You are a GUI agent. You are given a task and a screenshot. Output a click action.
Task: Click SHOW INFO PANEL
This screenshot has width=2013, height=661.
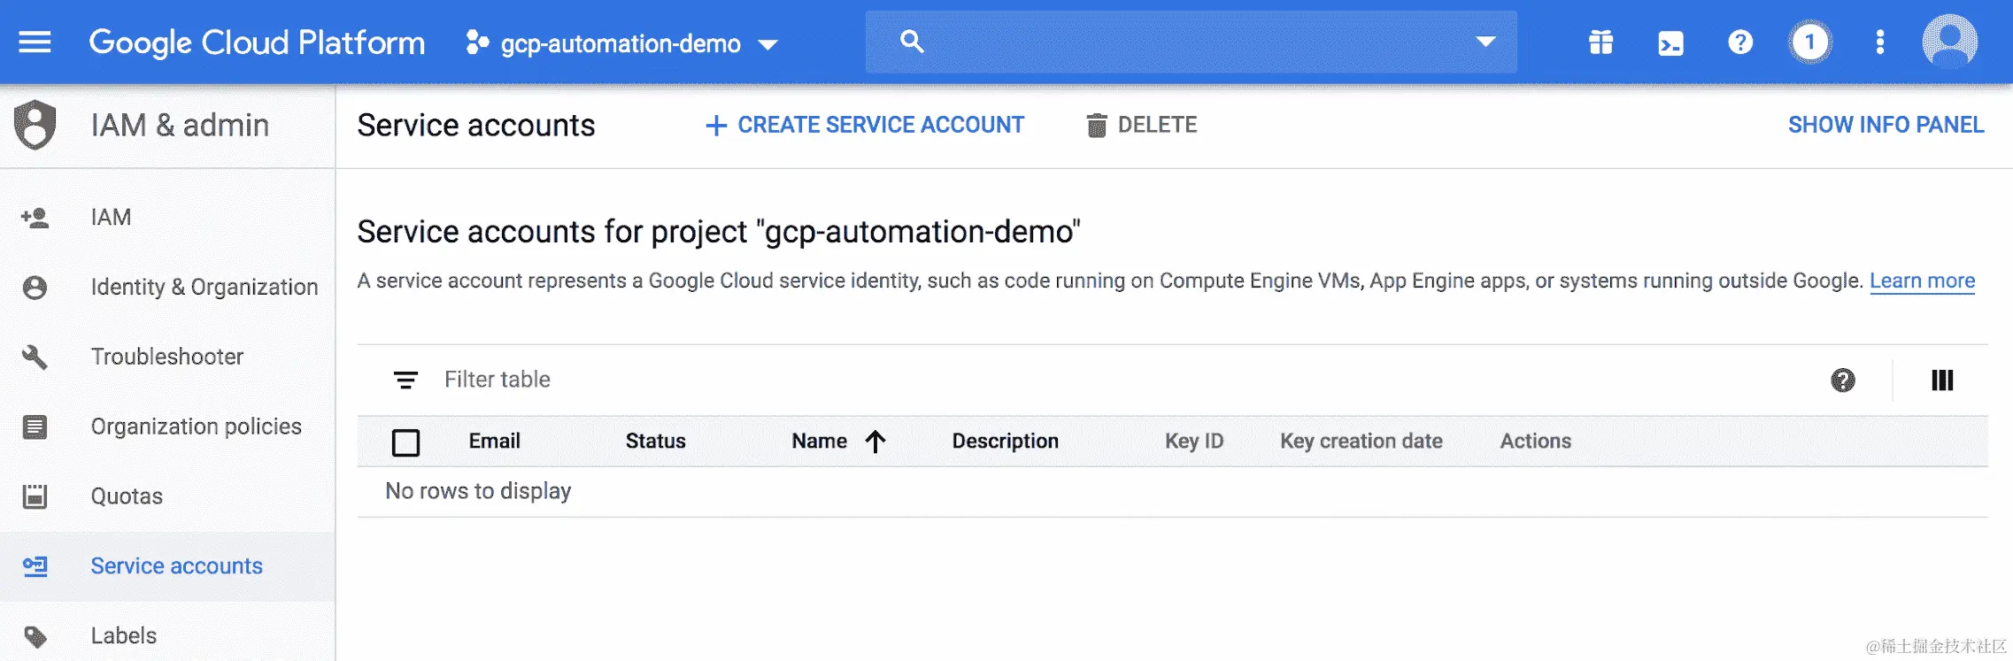click(1886, 125)
